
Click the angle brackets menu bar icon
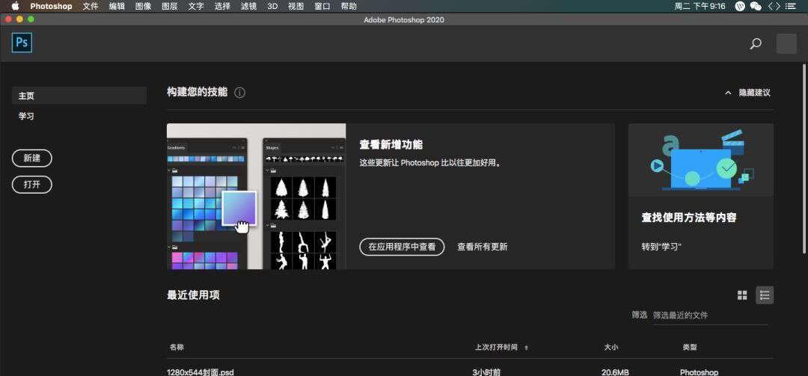pyautogui.click(x=774, y=6)
